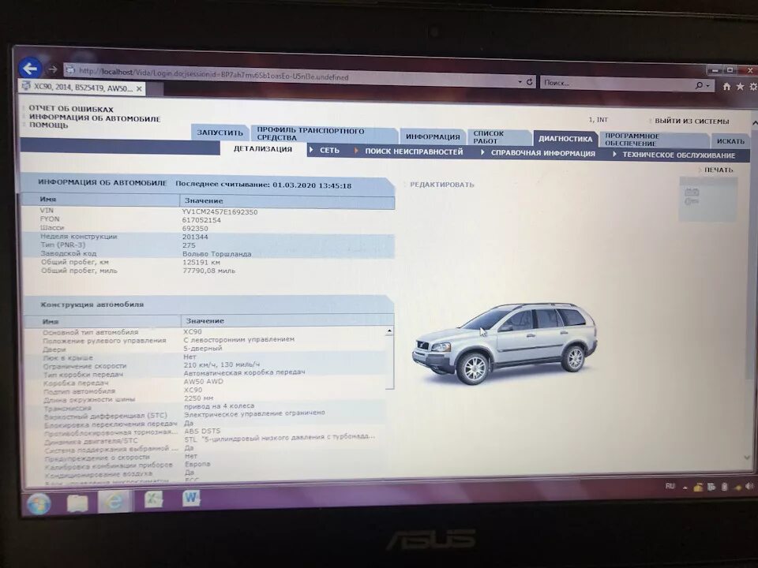Show hidden tray icons arrow
The image size is (758, 568).
click(685, 488)
